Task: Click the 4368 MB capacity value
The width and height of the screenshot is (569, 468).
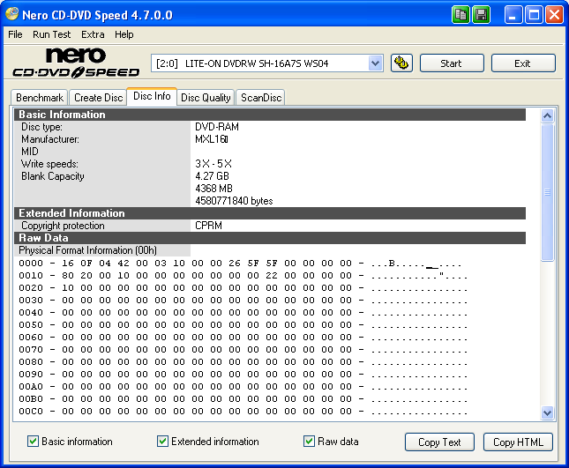Action: click(x=213, y=189)
